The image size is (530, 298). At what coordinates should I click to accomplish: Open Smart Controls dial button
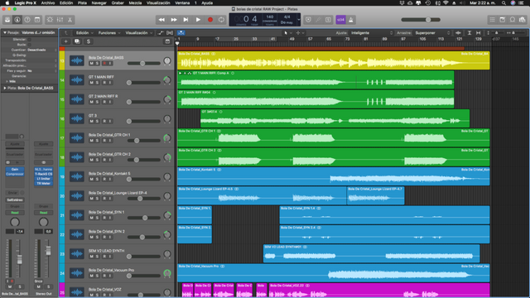coord(50,20)
